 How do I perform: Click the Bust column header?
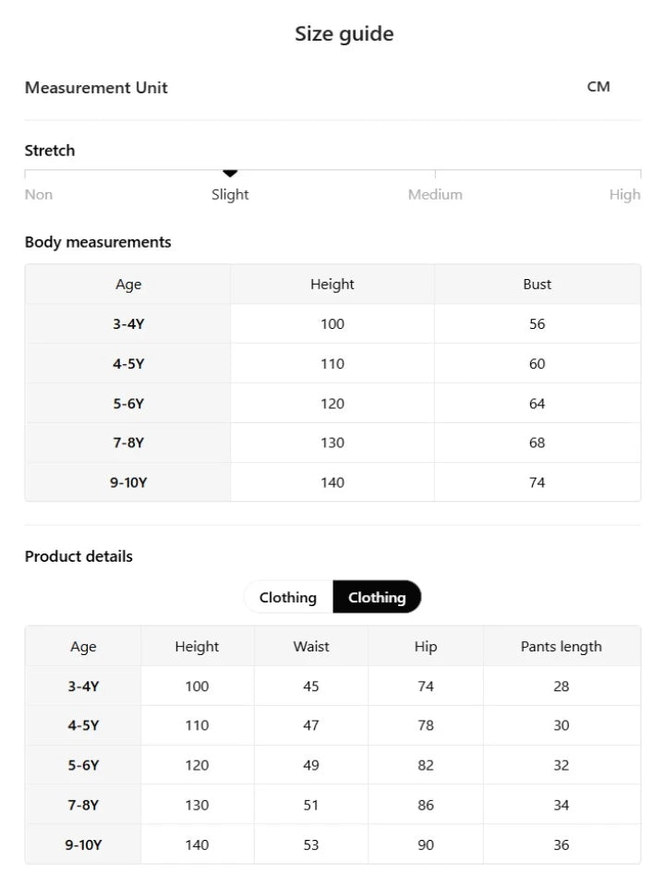pyautogui.click(x=538, y=284)
